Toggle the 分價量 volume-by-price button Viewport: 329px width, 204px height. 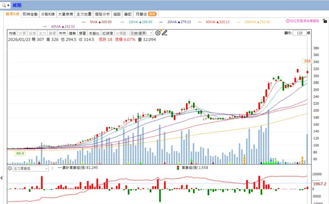tap(121, 33)
